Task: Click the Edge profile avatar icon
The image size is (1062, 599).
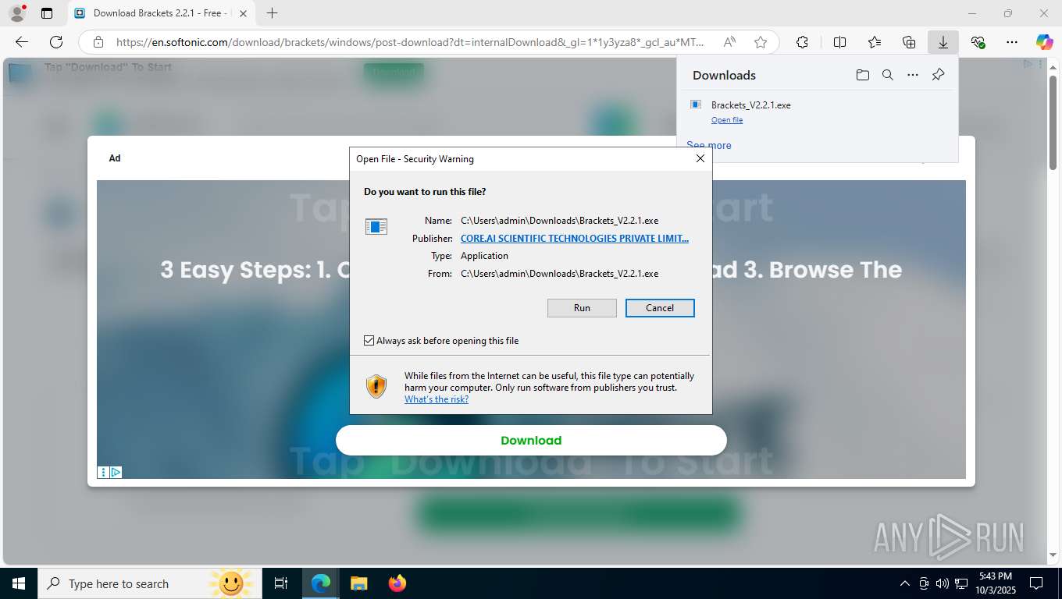Action: pyautogui.click(x=16, y=12)
